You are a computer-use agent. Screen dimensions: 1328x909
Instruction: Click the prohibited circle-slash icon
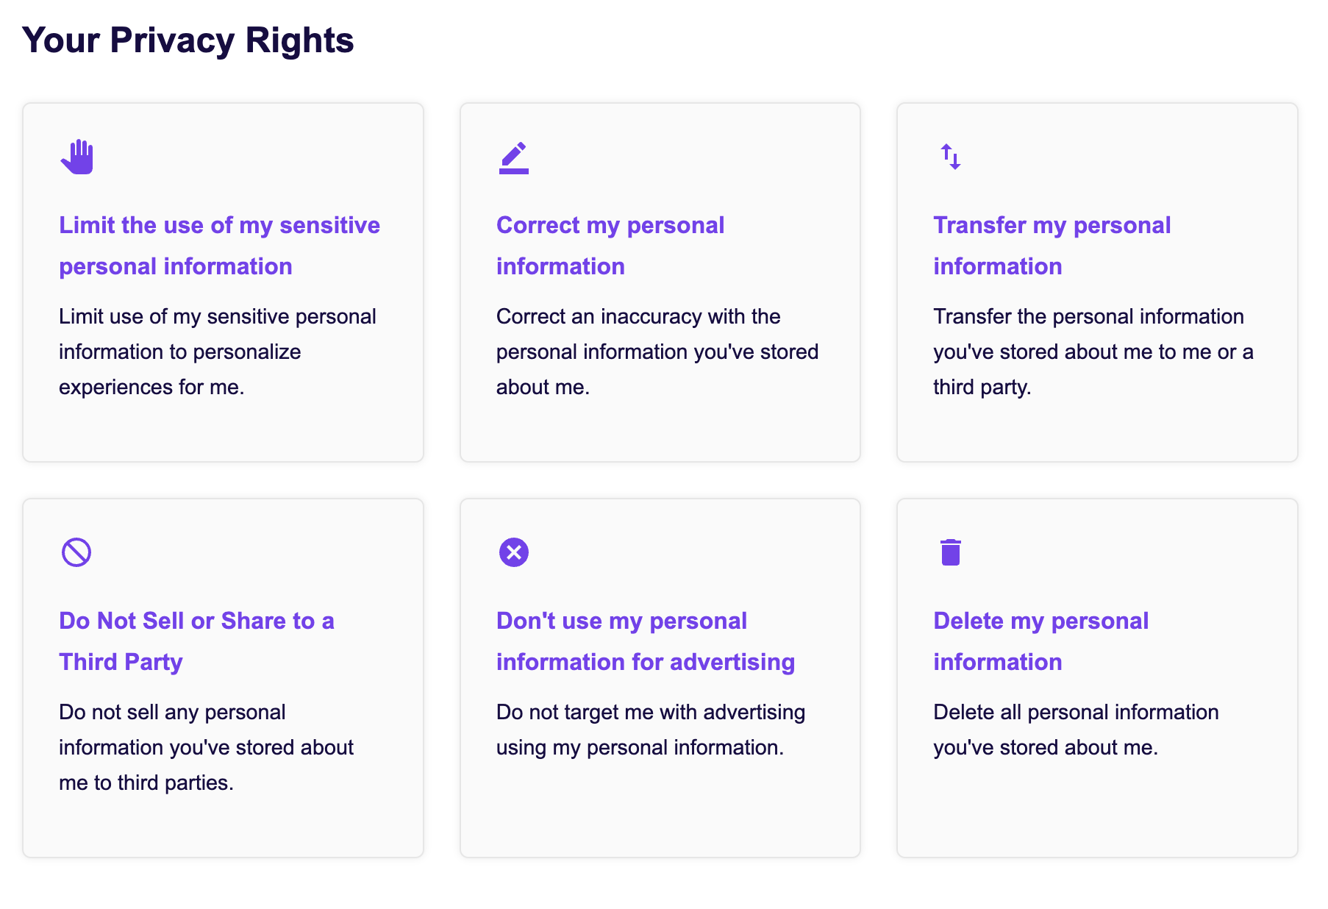pos(76,552)
